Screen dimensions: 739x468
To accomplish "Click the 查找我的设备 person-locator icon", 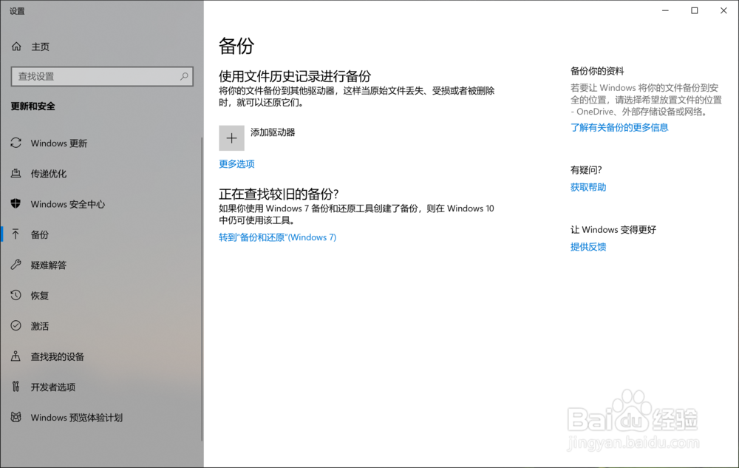I will click(16, 356).
